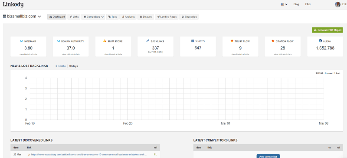The width and height of the screenshot is (347, 158).
Task: Click the Trust Flow star icon
Action: [x=232, y=41]
